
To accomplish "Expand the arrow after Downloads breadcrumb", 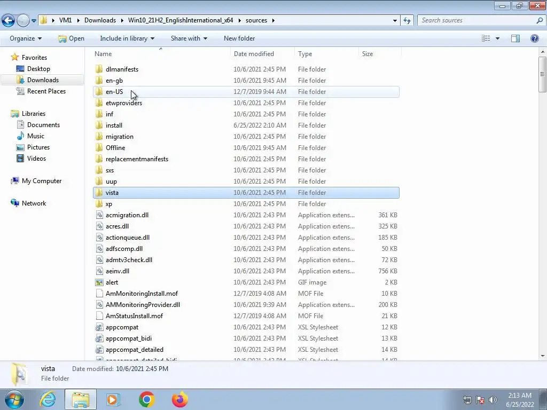I will click(x=122, y=21).
